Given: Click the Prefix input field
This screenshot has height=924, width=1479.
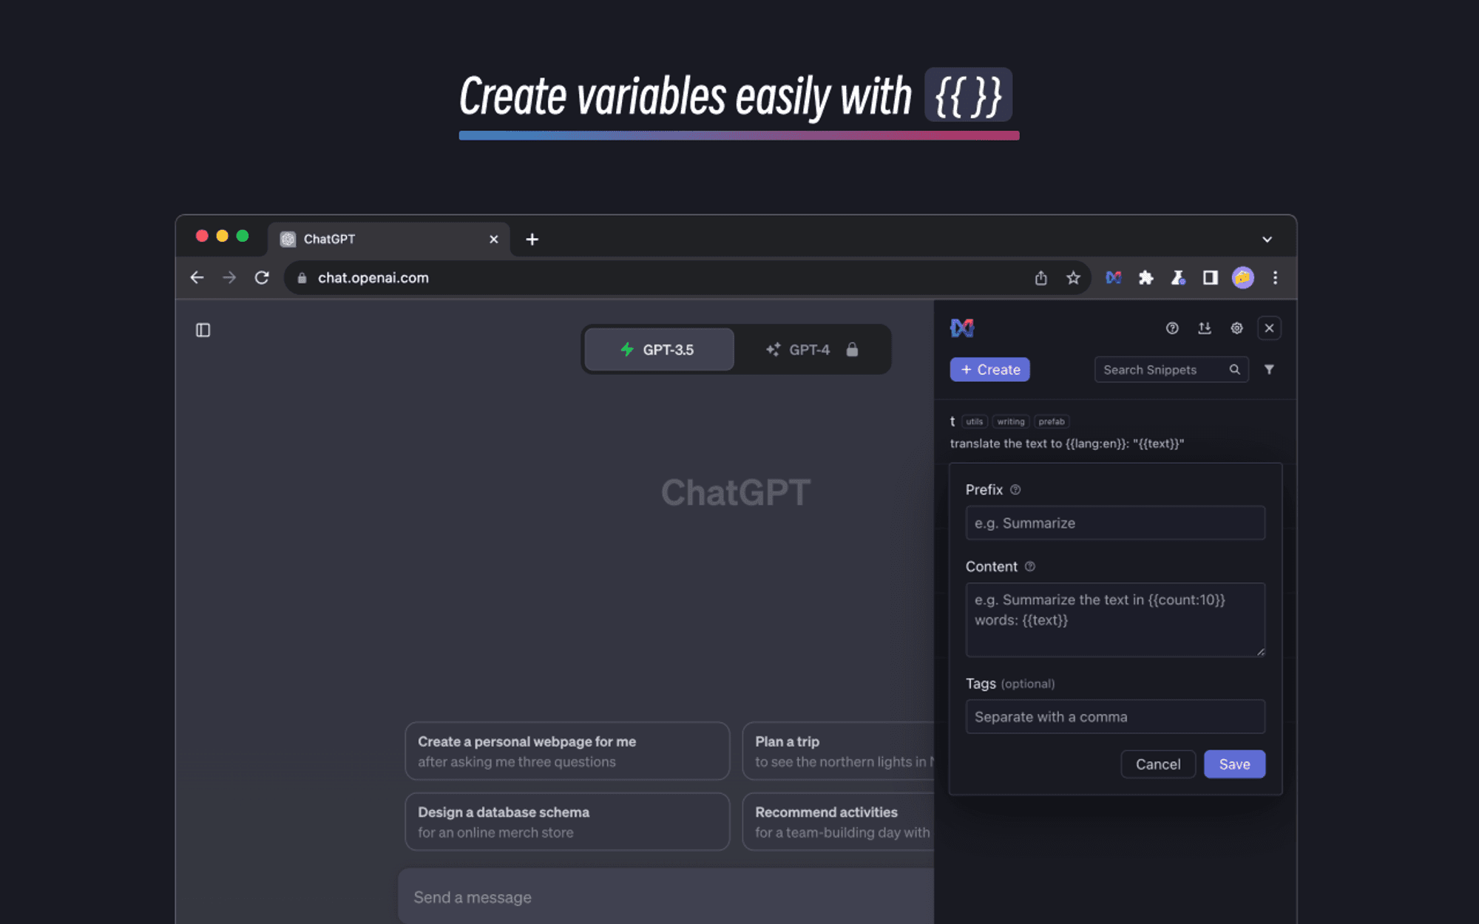Looking at the screenshot, I should click(1114, 523).
